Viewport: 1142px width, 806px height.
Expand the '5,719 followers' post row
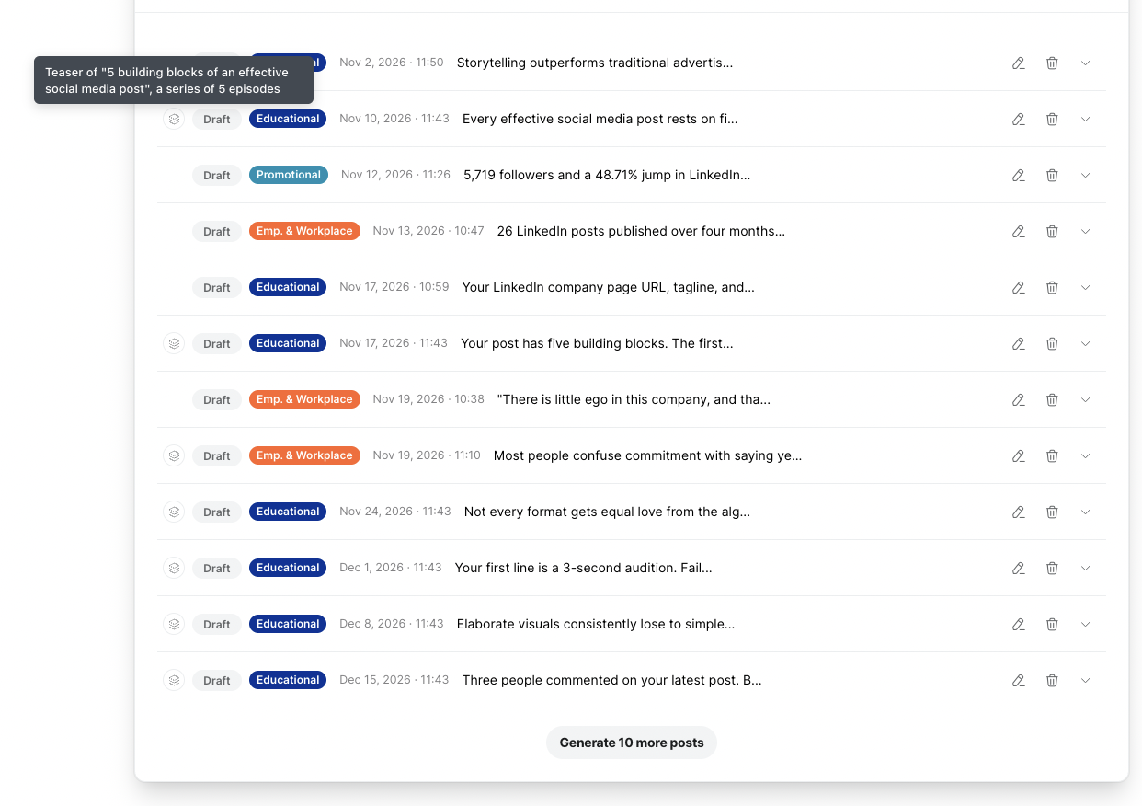[x=1085, y=176]
